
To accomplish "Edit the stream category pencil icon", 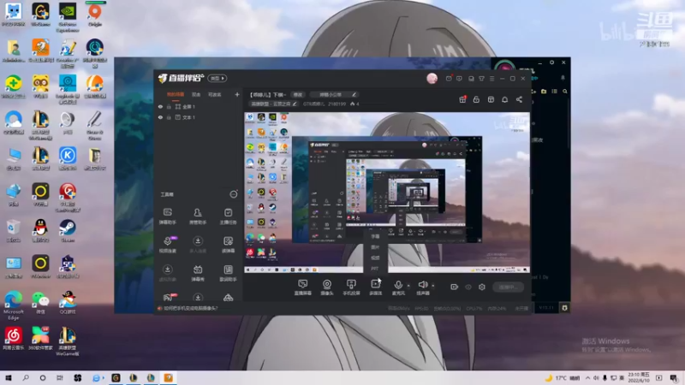I will 295,104.
